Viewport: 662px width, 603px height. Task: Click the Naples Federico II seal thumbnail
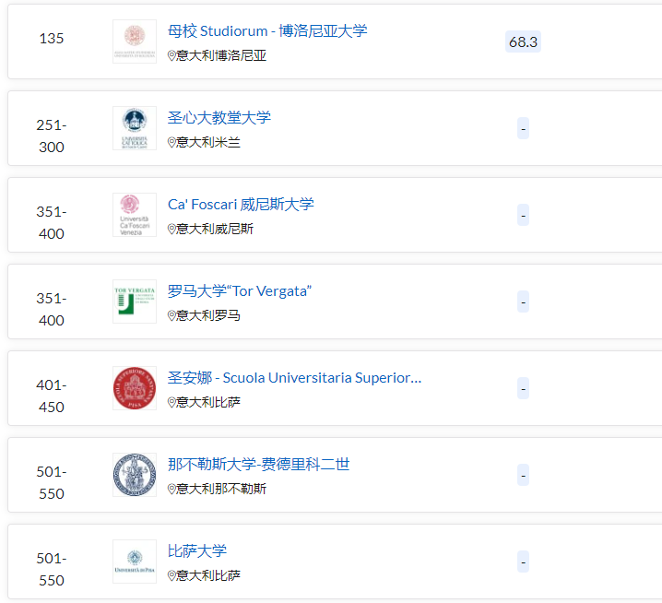pos(135,475)
